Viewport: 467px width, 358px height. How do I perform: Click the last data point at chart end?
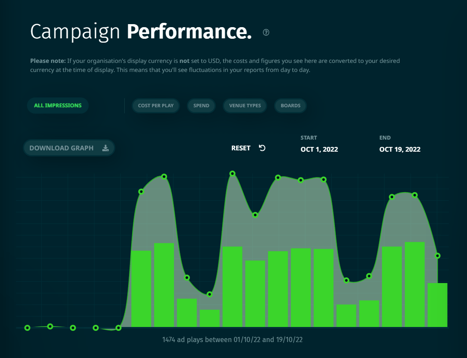click(x=437, y=256)
